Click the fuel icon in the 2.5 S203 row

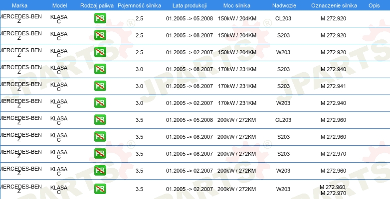coord(100,35)
